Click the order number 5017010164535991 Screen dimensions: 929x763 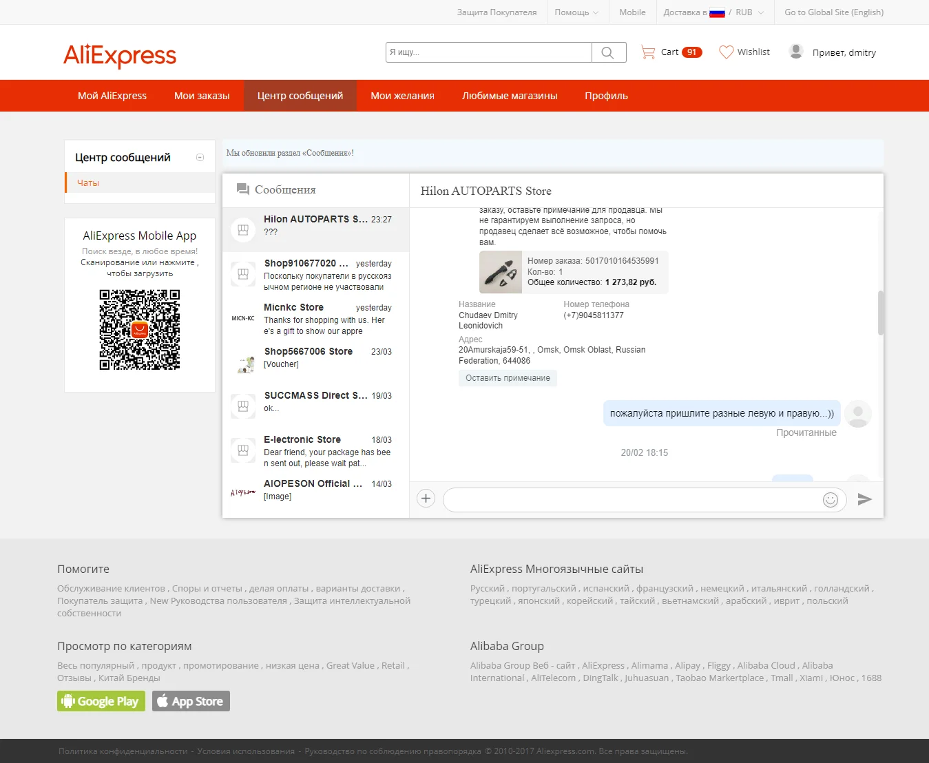(x=622, y=261)
